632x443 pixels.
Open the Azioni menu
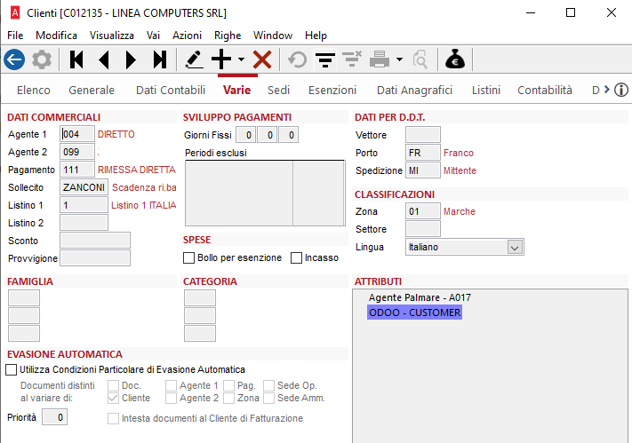(x=187, y=35)
